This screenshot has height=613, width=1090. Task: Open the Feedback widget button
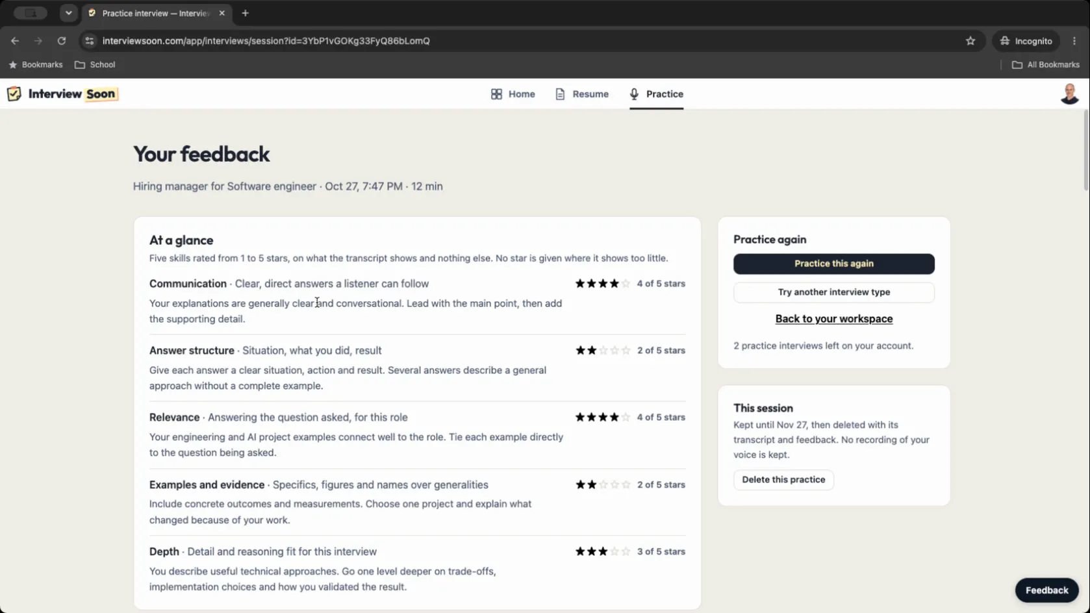[x=1046, y=590]
